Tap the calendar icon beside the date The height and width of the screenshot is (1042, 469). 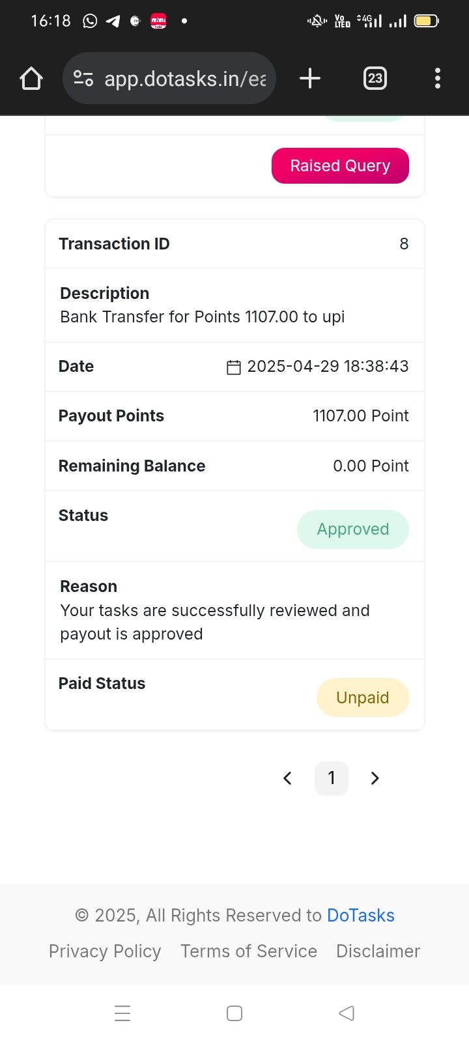[x=234, y=367]
